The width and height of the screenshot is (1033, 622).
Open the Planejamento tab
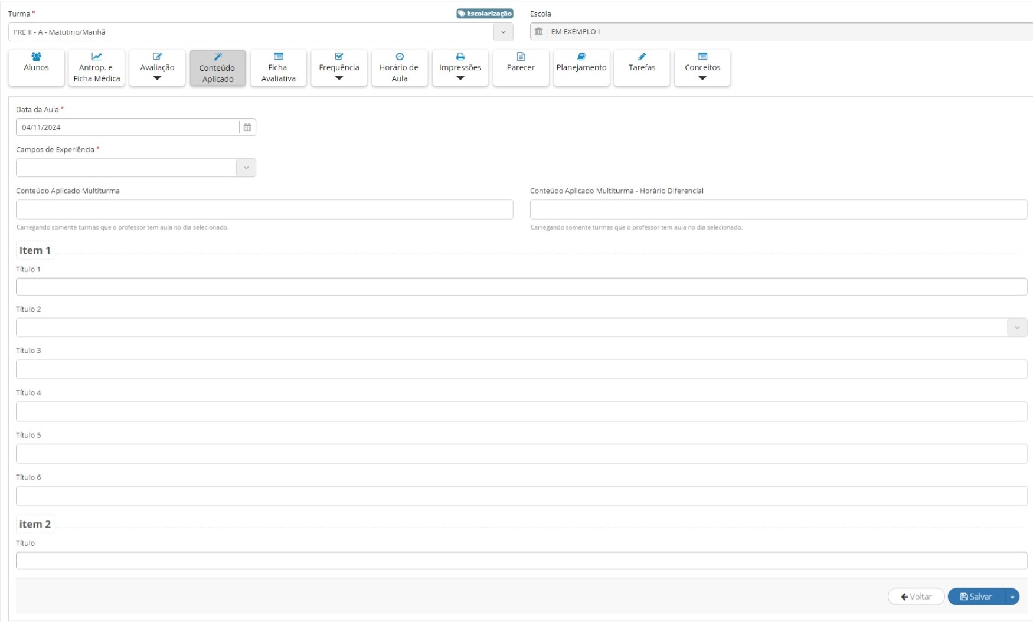[x=581, y=68]
